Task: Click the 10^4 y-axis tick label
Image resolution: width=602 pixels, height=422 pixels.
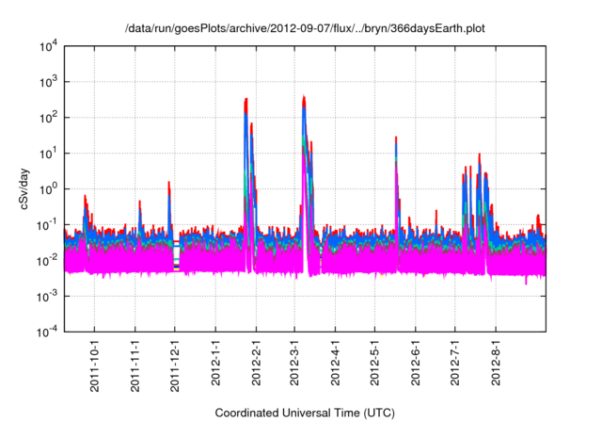Action: click(48, 47)
